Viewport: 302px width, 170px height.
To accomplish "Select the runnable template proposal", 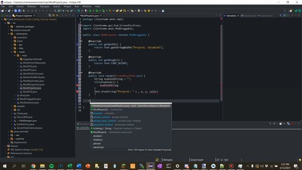I will 131,113.
